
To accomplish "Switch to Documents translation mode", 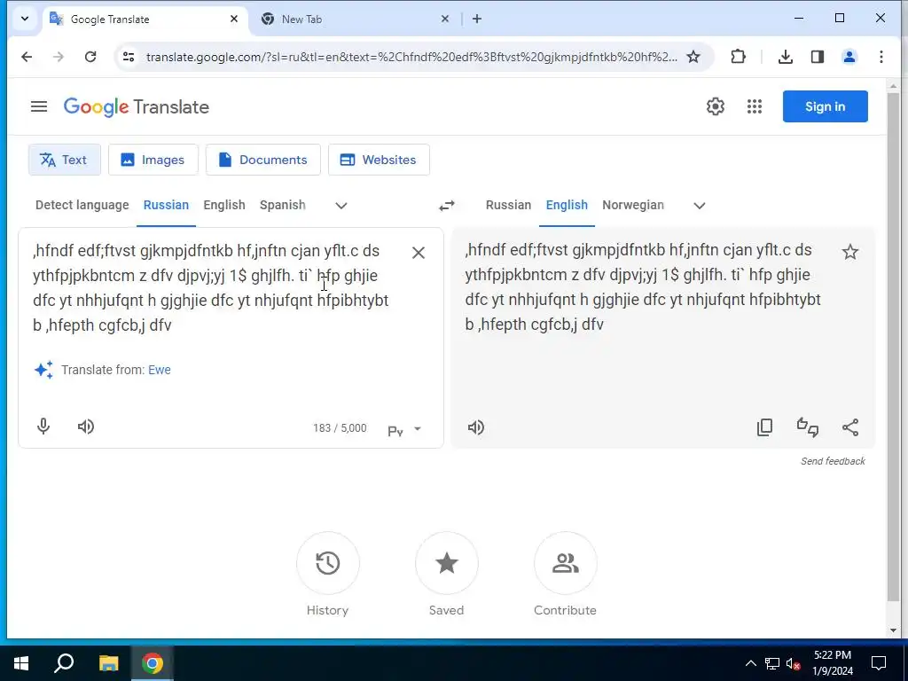I will tap(262, 160).
